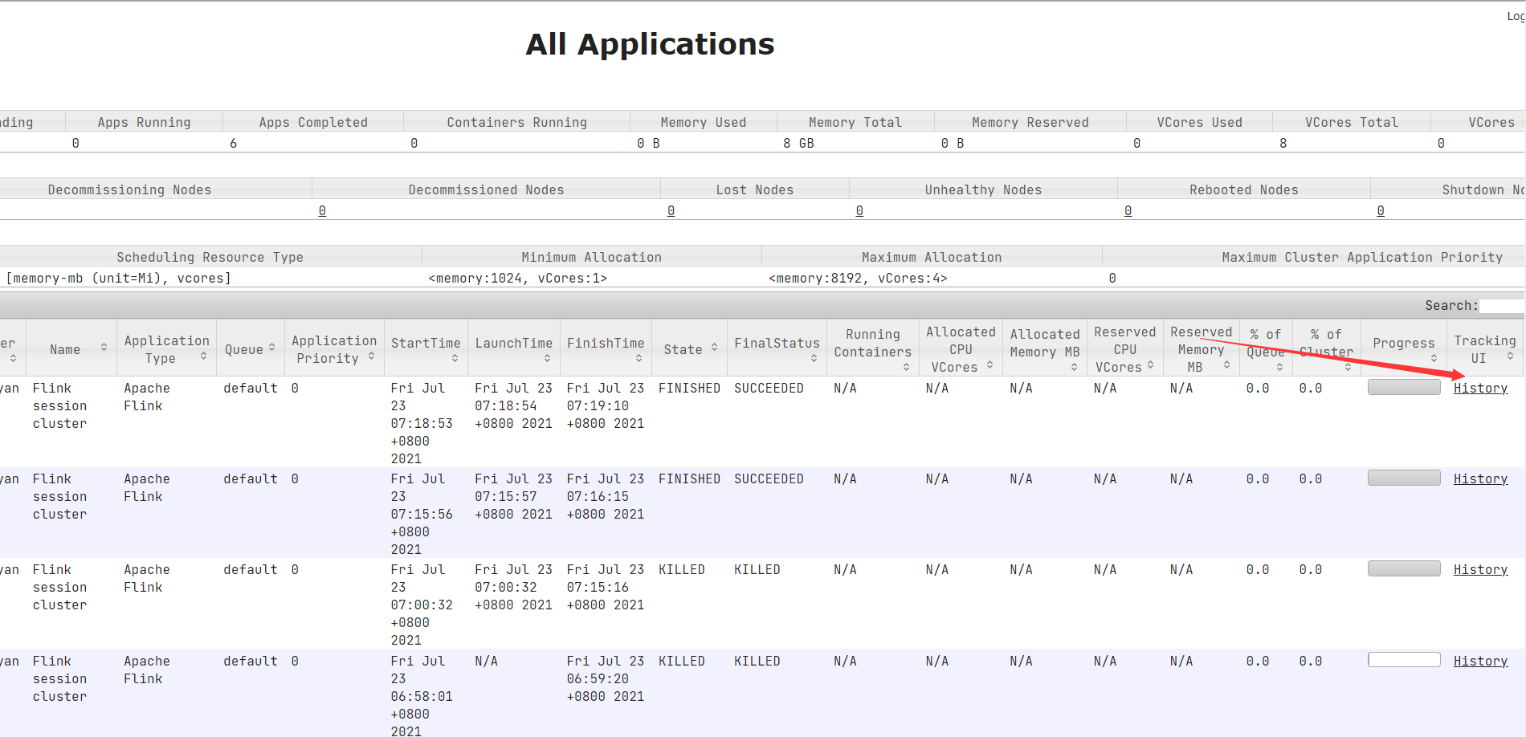1526x737 pixels.
Task: Open History link for 07:15:56 application
Action: (x=1480, y=478)
